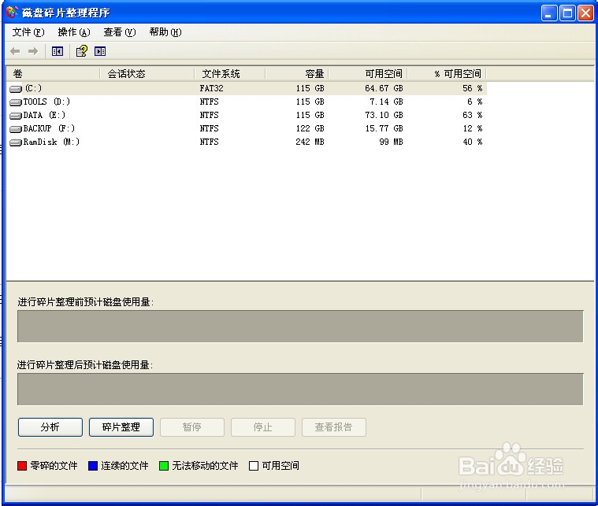598x506 pixels.
Task: Click the 15.77 GB free space cell
Action: [x=384, y=128]
